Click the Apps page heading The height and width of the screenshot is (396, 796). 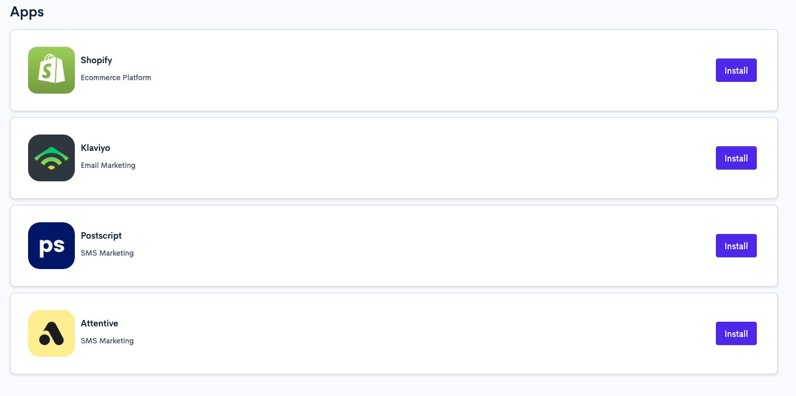(27, 12)
